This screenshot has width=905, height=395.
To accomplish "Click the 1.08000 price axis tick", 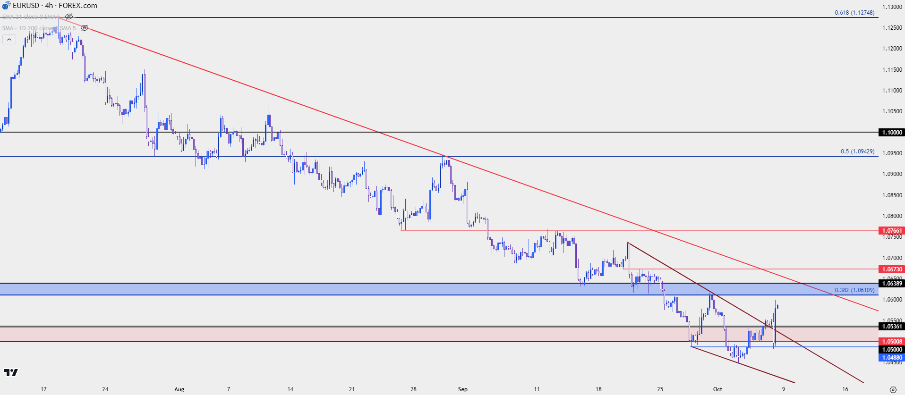I will [892, 216].
